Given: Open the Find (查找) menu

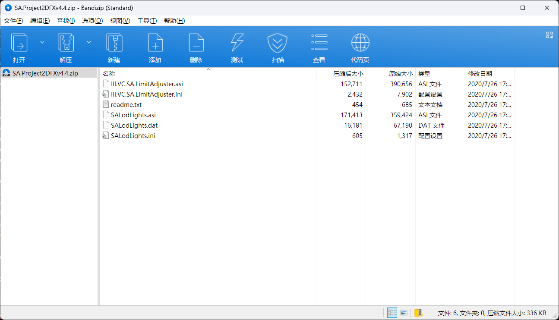Looking at the screenshot, I should click(66, 21).
